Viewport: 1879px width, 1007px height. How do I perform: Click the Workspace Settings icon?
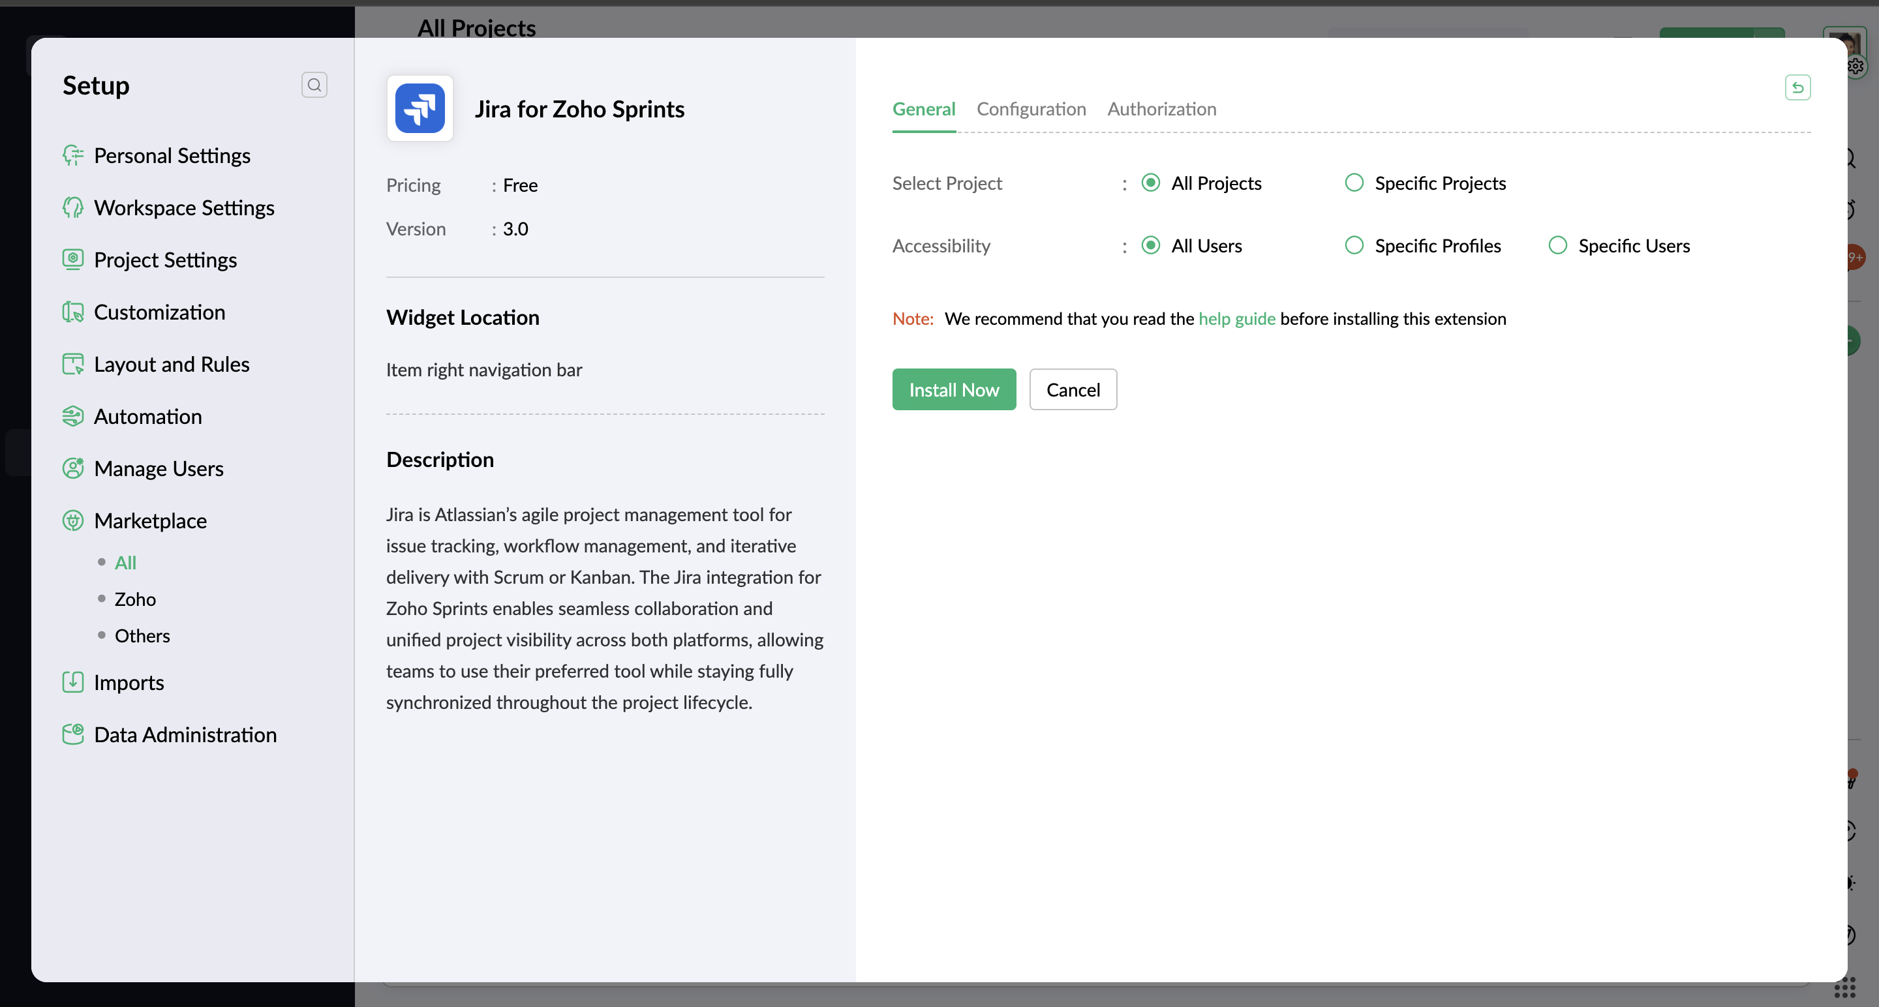(x=73, y=208)
